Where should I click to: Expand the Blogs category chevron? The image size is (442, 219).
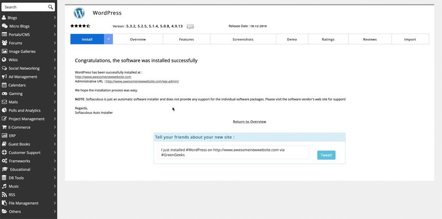click(54, 18)
